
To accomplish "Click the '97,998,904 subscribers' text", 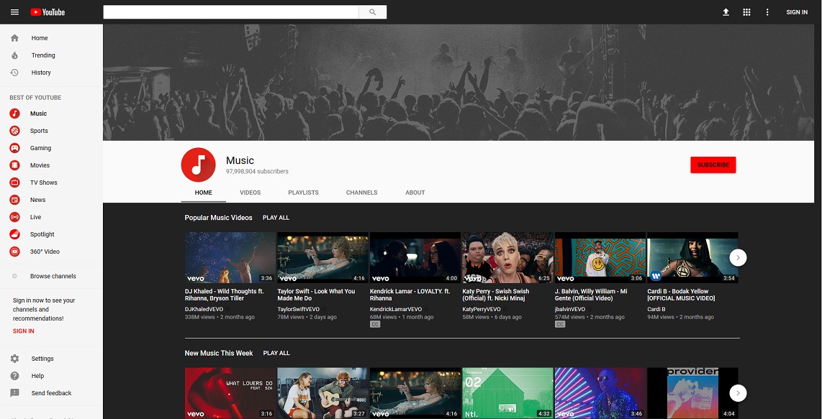I will tap(257, 172).
